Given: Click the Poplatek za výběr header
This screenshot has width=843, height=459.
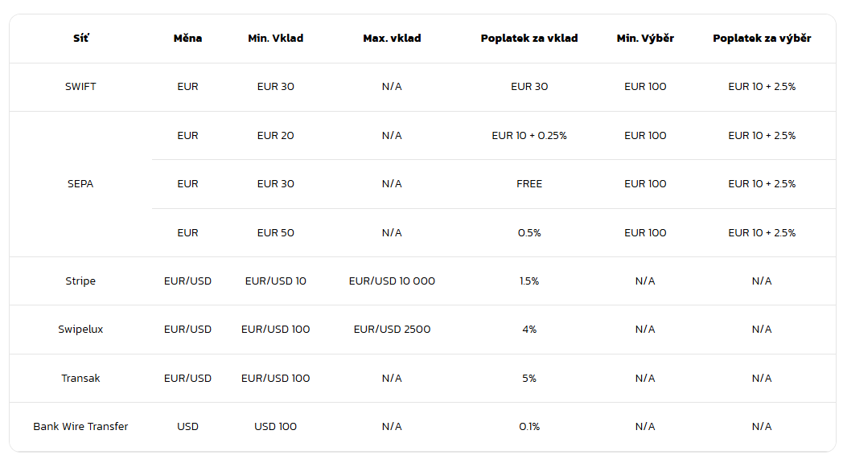Looking at the screenshot, I should point(762,39).
